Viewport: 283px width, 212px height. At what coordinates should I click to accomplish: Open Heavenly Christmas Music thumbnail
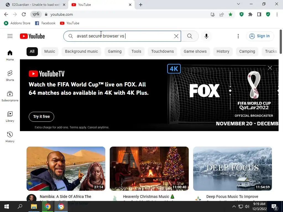[x=149, y=169]
